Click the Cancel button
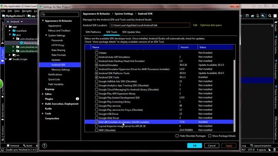Screen dimensions: 278x156 pos(212,146)
